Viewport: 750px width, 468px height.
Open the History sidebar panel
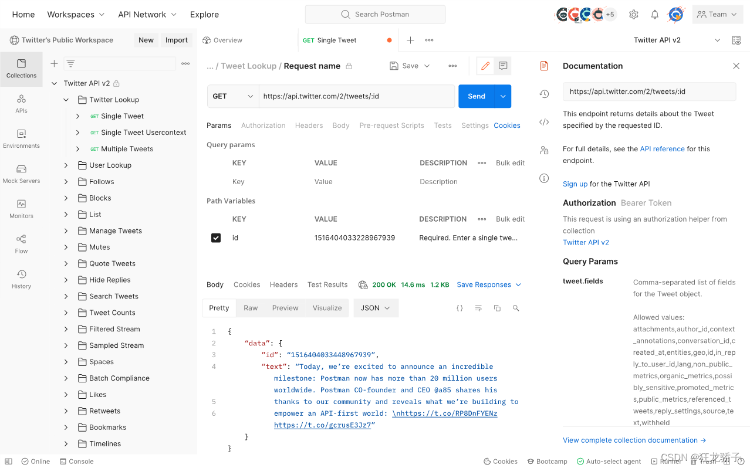(21, 280)
